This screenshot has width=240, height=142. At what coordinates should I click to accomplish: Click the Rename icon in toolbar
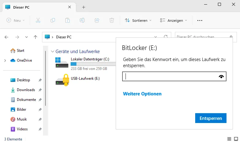point(82,20)
